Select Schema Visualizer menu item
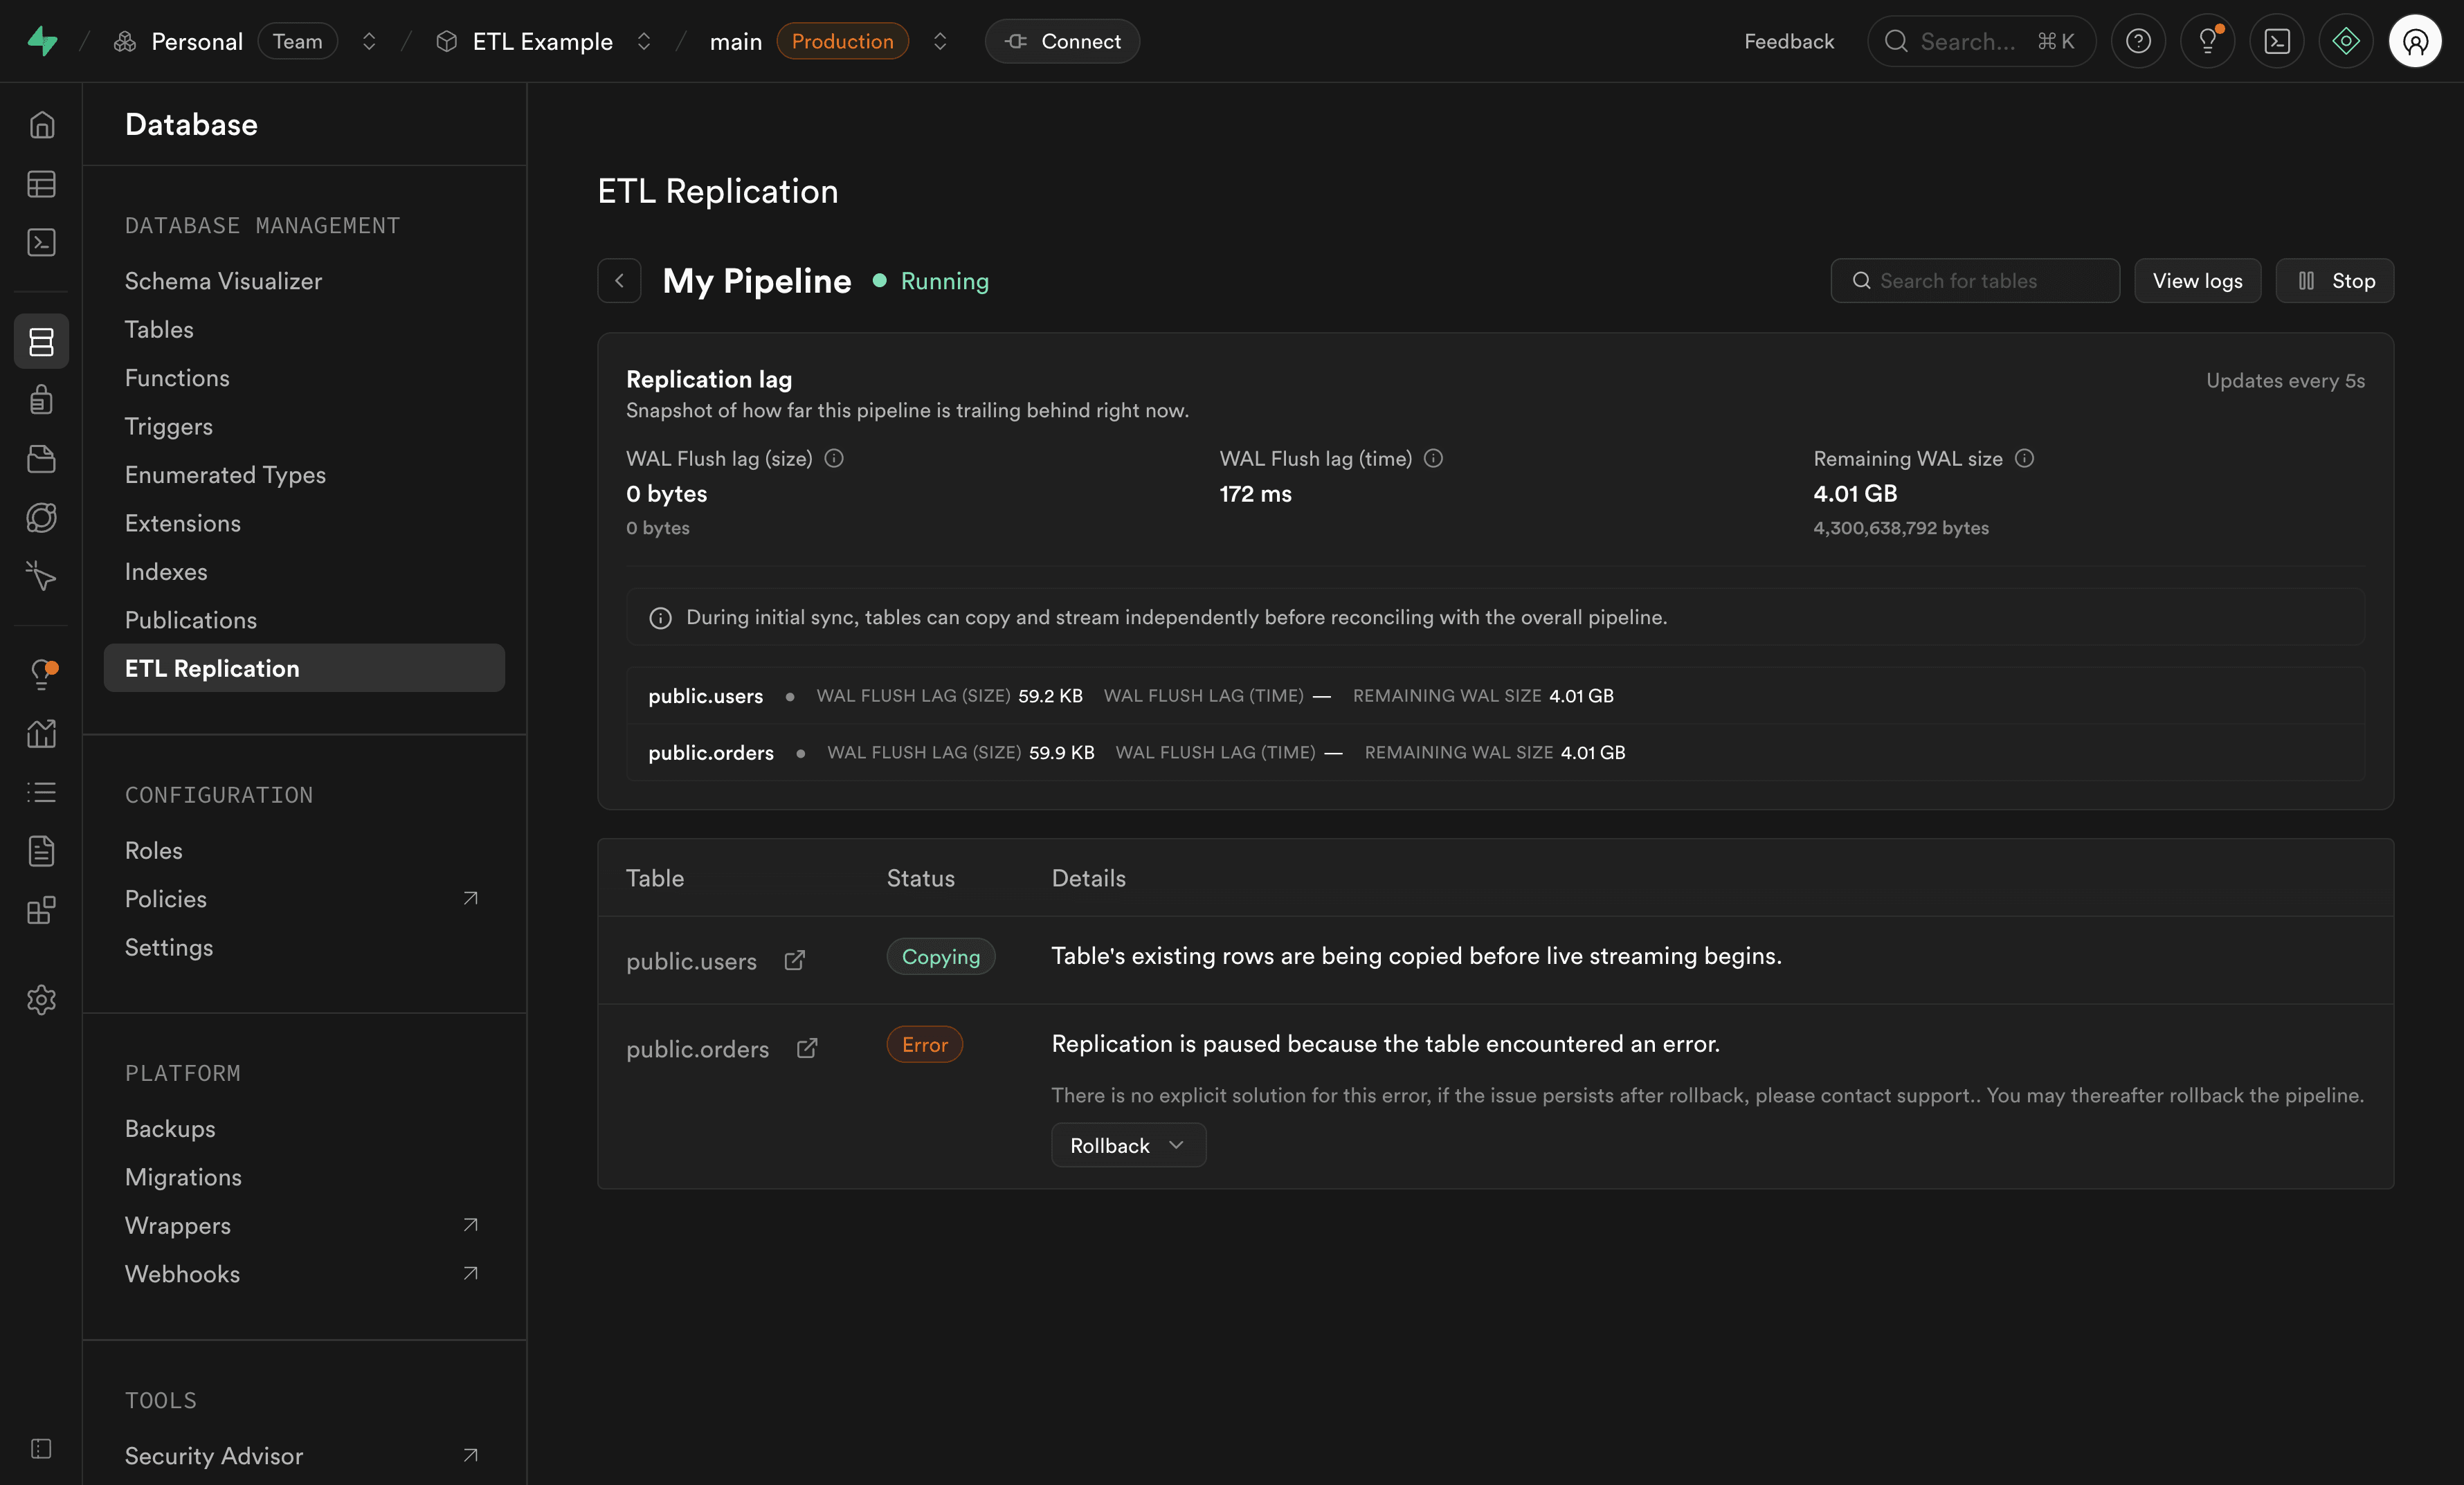 223,281
